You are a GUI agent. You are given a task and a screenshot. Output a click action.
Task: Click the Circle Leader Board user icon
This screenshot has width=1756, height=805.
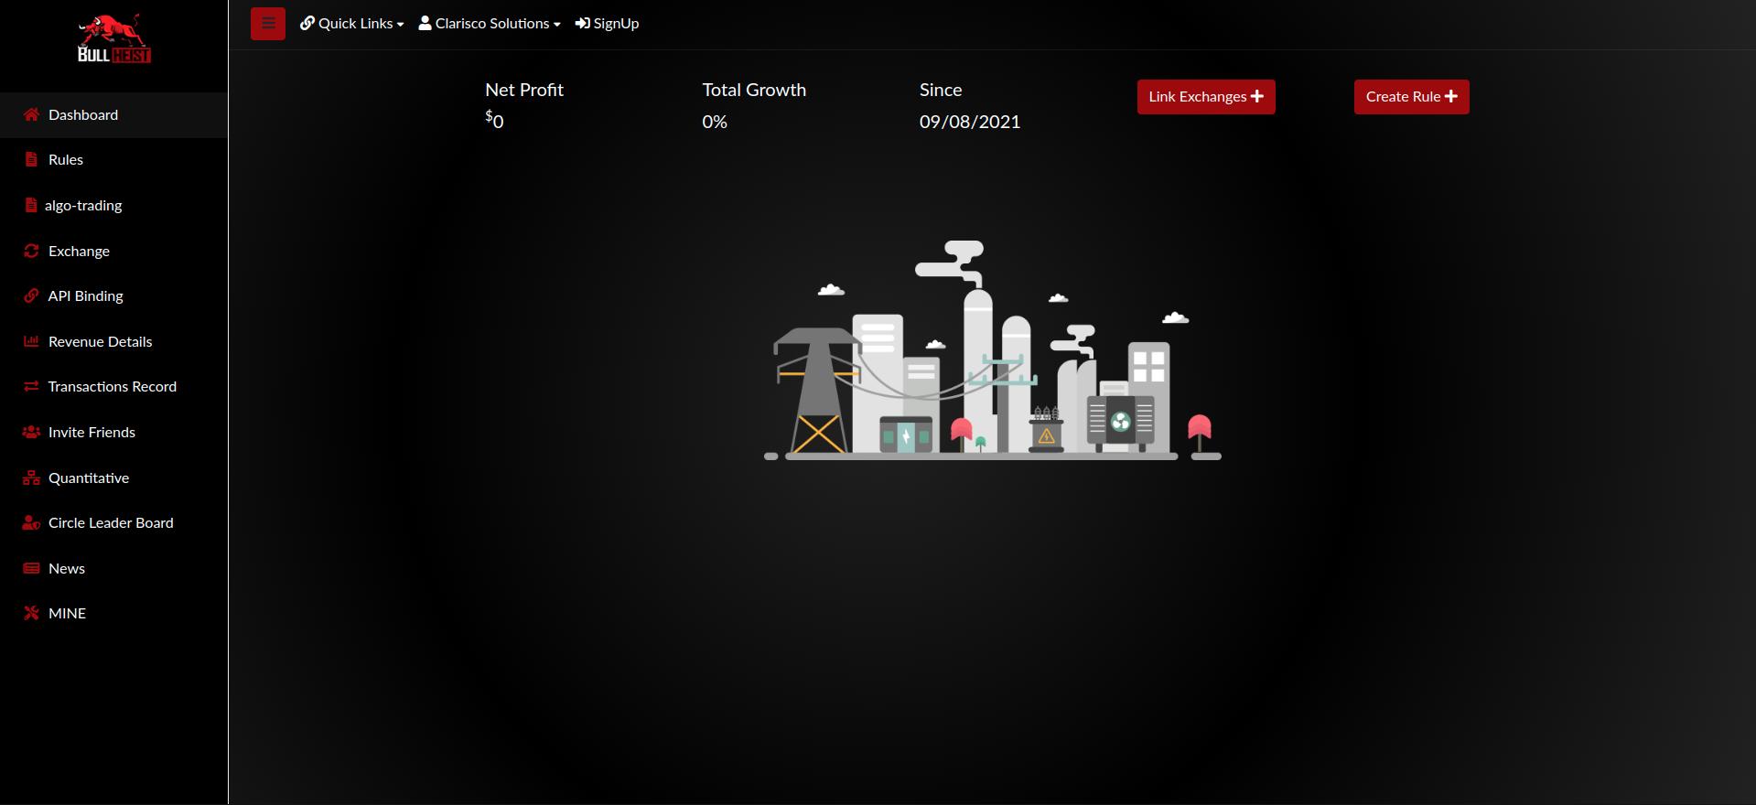click(31, 522)
